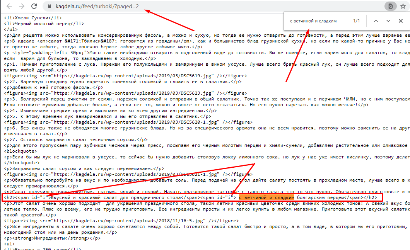Image resolution: width=410 pixels, height=250 pixels.
Task: Open site info via the padlock icon
Action: coord(49,6)
